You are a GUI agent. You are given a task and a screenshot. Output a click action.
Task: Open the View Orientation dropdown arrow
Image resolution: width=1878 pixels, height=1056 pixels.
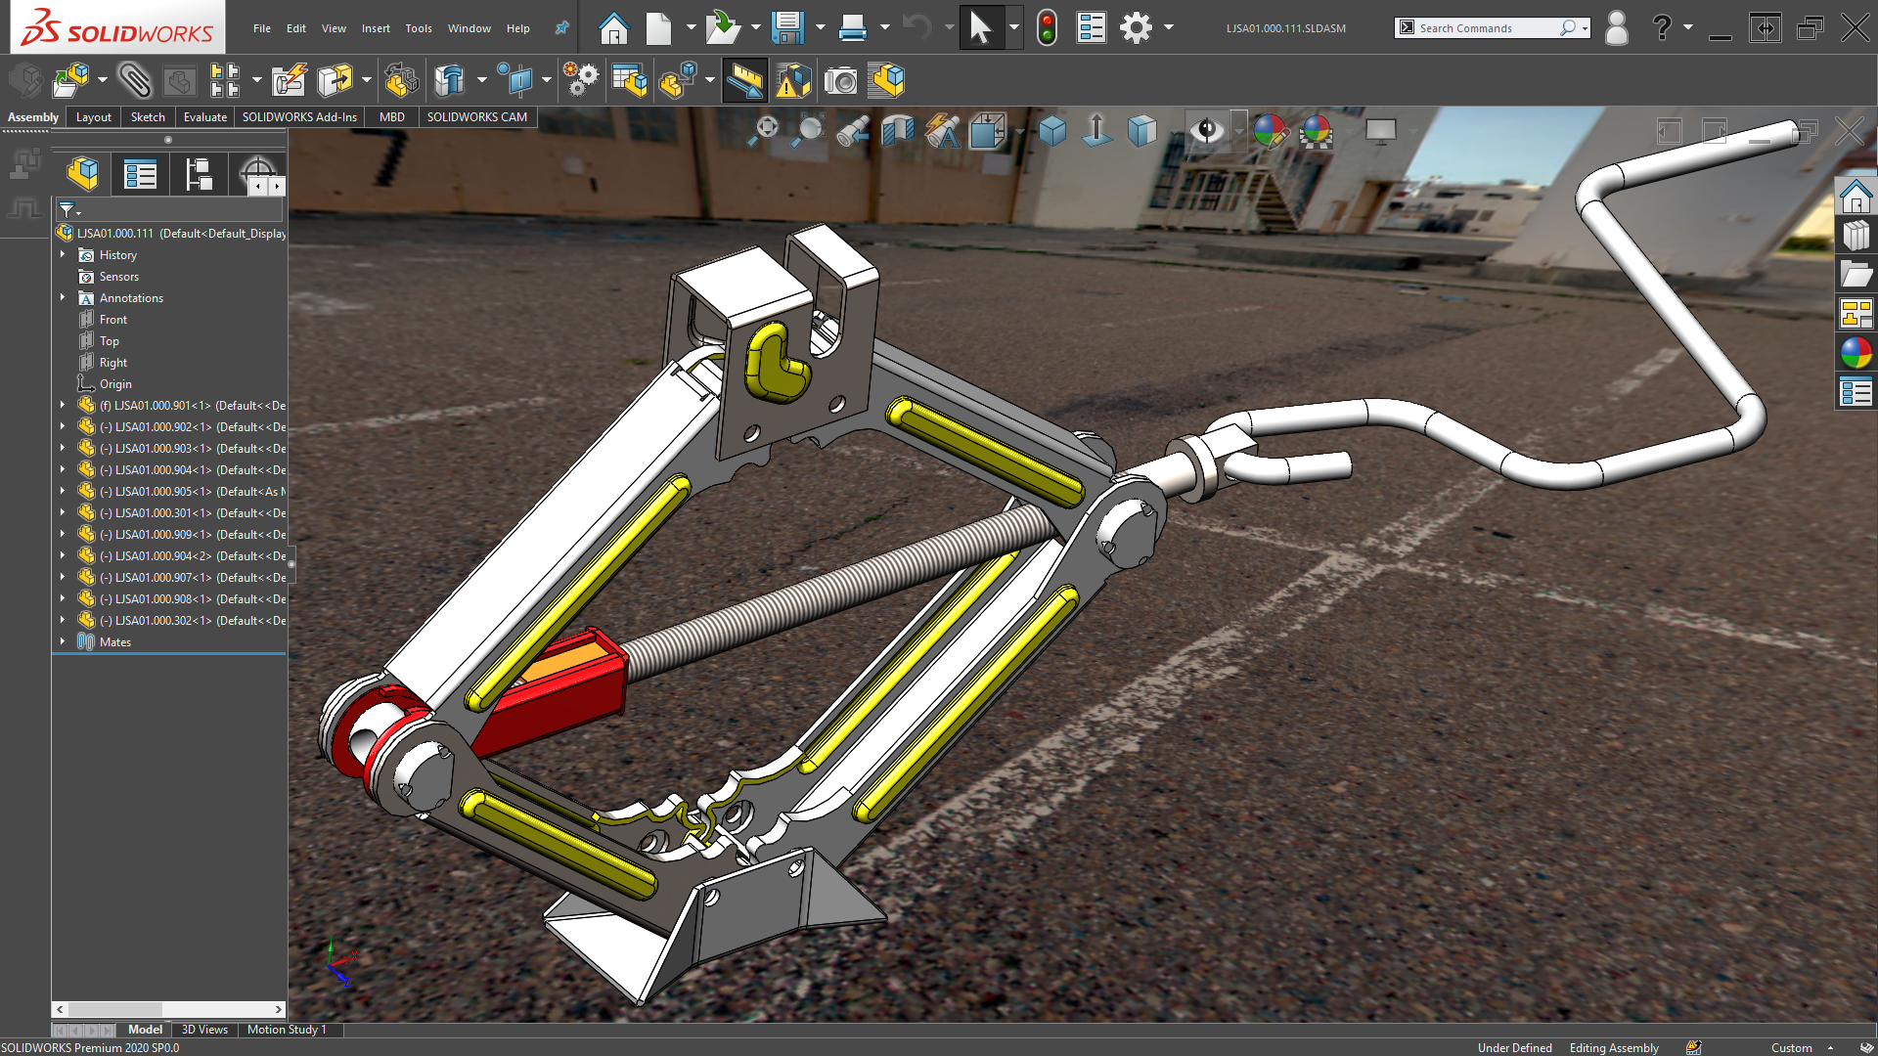tap(1020, 131)
